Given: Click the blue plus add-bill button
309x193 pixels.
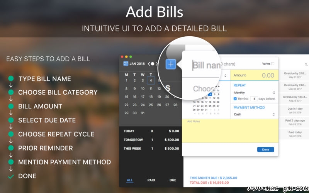Looking at the screenshot, I should pyautogui.click(x=171, y=64).
